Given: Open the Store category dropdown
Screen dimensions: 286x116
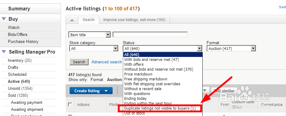Looking at the screenshot, I should (x=116, y=48).
